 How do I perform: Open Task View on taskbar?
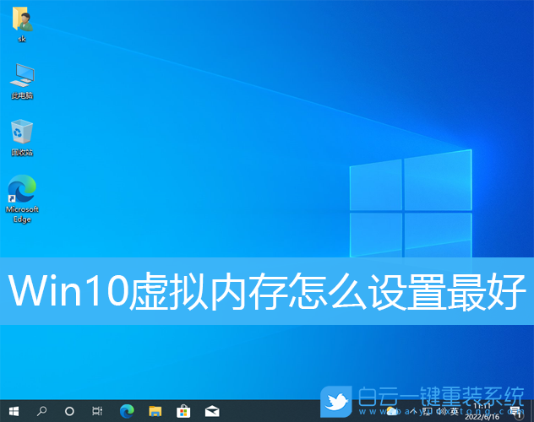point(97,412)
